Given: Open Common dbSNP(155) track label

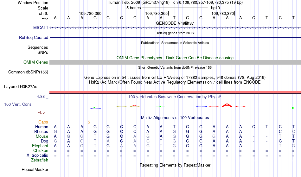Looking at the screenshot, I should point(28,72).
